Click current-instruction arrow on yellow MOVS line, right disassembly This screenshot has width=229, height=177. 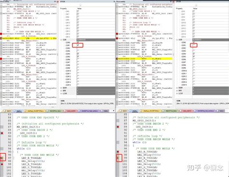point(117,59)
